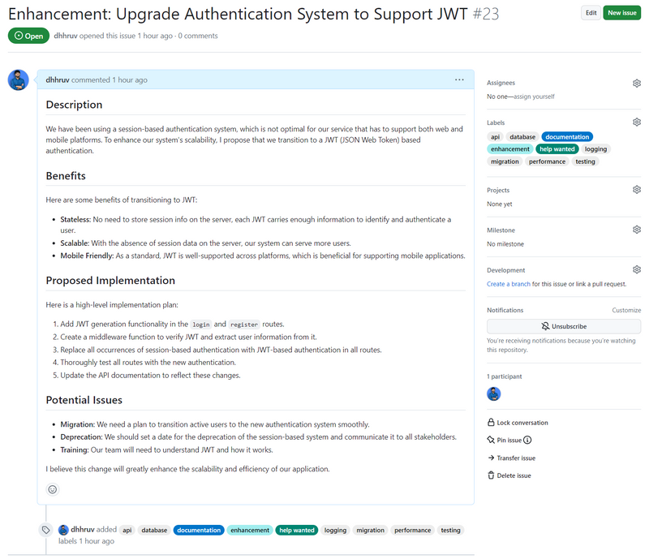
Task: Open the Labels gear settings
Action: [637, 123]
